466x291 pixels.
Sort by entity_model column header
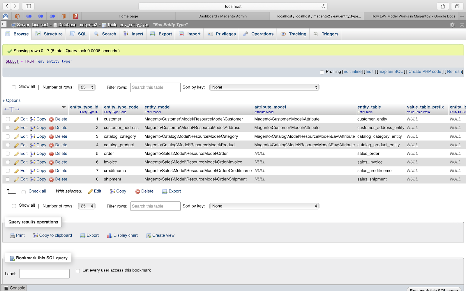tap(158, 107)
